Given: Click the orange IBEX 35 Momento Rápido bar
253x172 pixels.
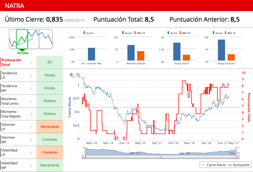Looking at the screenshot, I should [x=141, y=56].
